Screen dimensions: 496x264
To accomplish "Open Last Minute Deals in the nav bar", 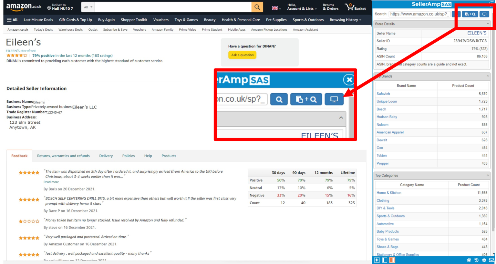I will [x=38, y=20].
